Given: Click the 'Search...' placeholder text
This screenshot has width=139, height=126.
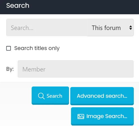Looking at the screenshot, I should tap(22, 28).
